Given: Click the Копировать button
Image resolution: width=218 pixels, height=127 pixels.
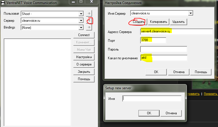Looking at the screenshot, I should pos(159,22).
